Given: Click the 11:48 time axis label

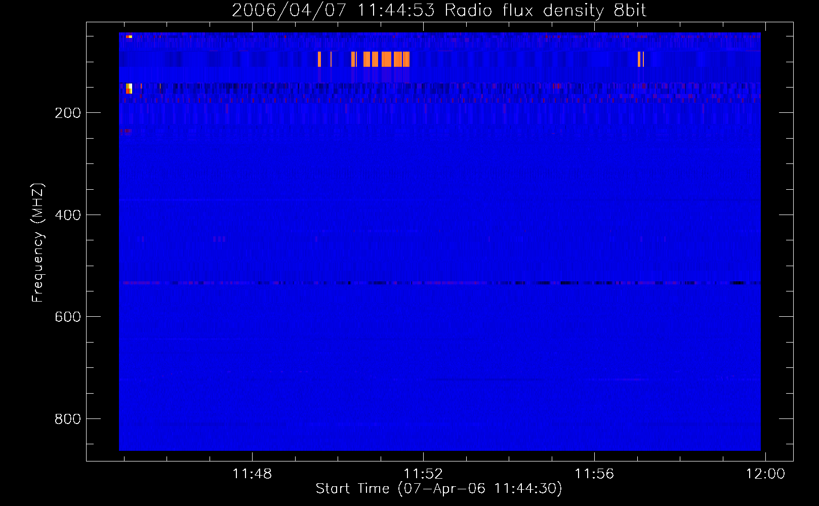Looking at the screenshot, I should pos(252,474).
